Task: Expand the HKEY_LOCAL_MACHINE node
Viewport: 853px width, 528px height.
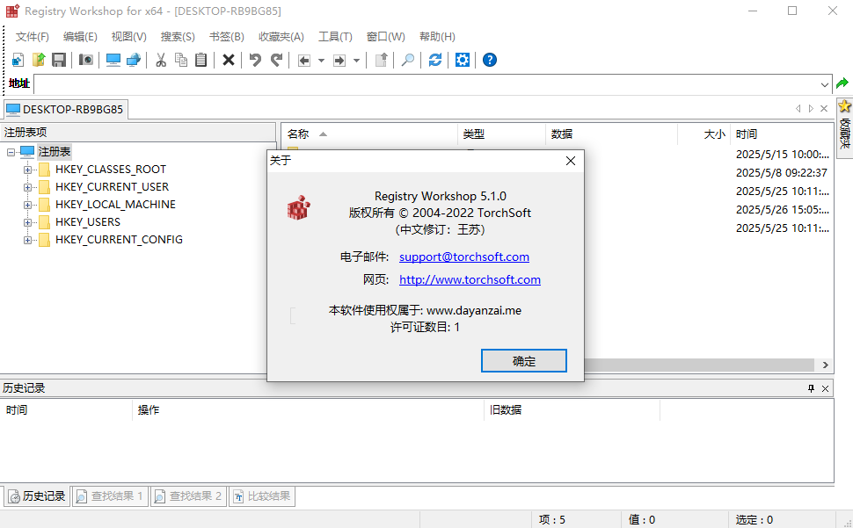Action: [x=27, y=205]
